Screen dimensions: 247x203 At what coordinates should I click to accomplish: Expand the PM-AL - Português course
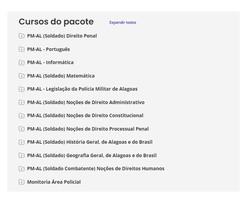(49, 49)
